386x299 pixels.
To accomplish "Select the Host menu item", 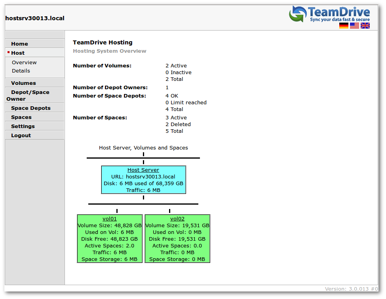I will [x=18, y=53].
